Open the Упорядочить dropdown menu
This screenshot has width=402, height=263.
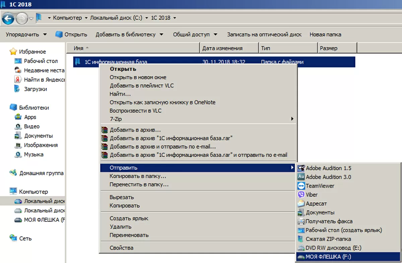click(x=26, y=35)
